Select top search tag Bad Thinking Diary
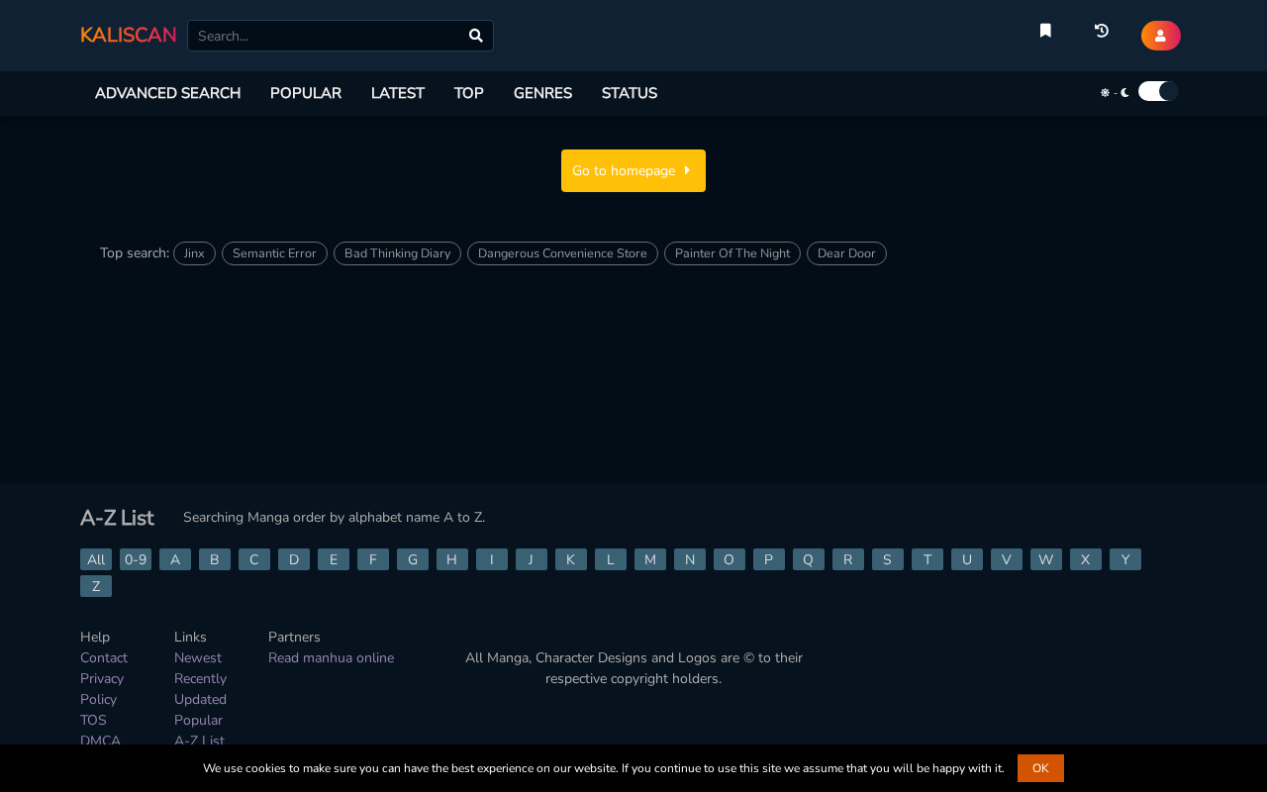This screenshot has height=792, width=1267. tap(397, 253)
